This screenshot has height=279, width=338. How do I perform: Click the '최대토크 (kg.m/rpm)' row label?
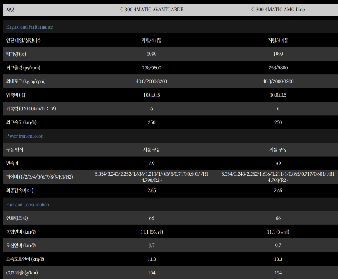[26, 81]
